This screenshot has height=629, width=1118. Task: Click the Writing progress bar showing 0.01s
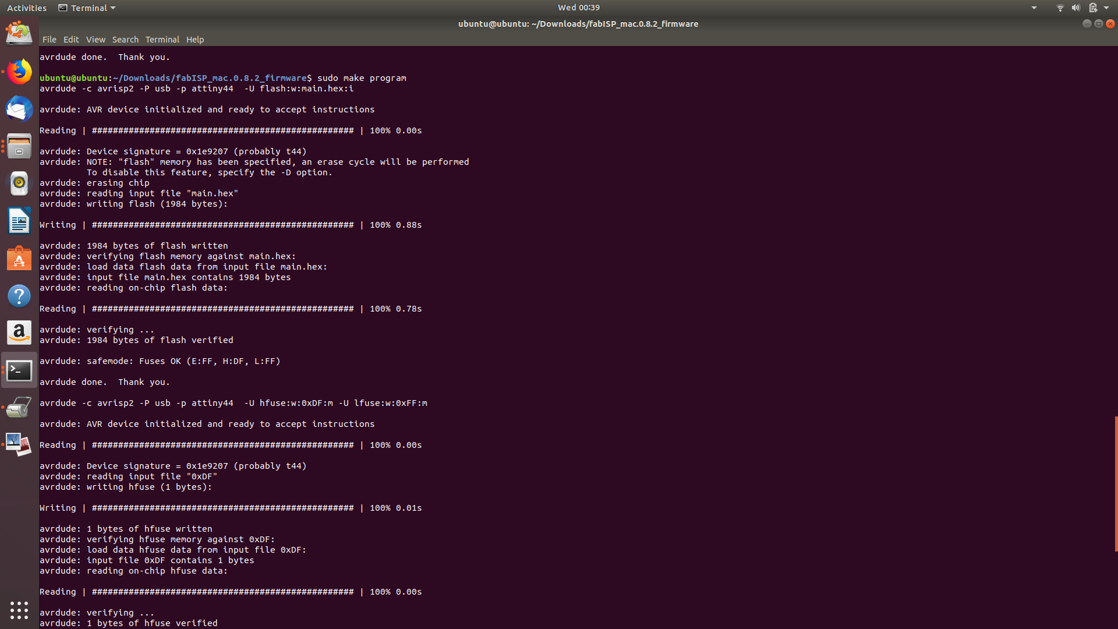(x=231, y=508)
